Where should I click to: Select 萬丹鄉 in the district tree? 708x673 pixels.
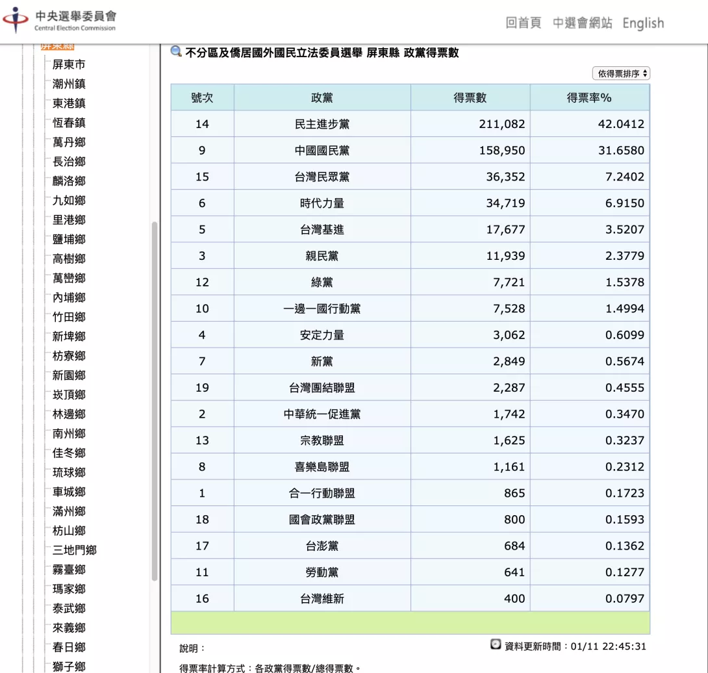[x=69, y=142]
